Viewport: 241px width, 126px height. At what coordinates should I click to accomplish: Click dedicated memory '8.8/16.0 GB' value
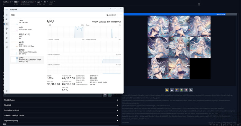pos(68,78)
